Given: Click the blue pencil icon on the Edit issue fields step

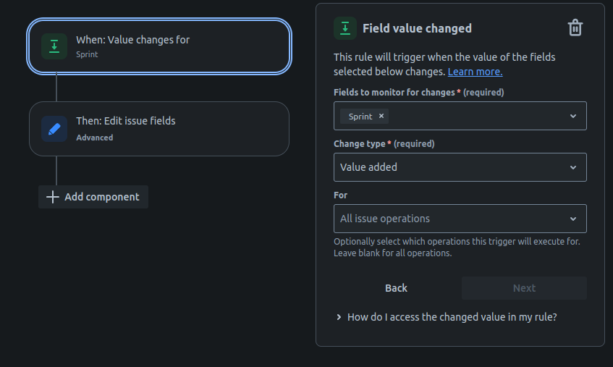Looking at the screenshot, I should pyautogui.click(x=54, y=128).
